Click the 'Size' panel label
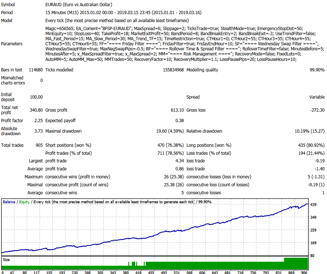 (x=6, y=260)
